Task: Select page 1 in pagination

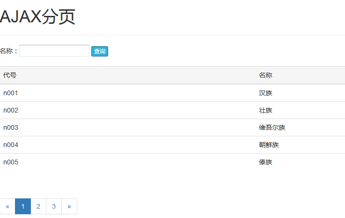Action: click(x=23, y=206)
